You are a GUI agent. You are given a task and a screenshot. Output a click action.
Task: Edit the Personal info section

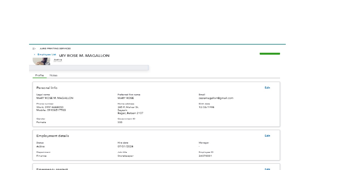(x=267, y=88)
